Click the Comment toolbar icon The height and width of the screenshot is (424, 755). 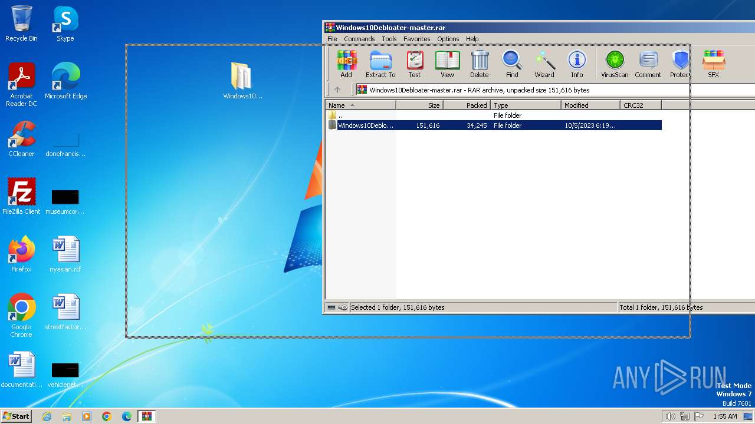tap(648, 64)
